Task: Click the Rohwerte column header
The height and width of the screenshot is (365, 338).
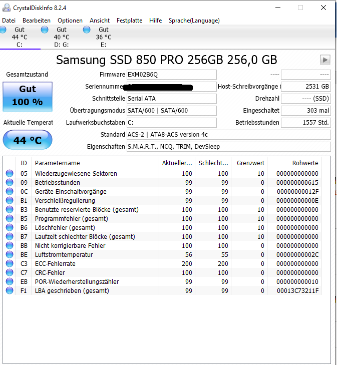Action: click(294, 163)
